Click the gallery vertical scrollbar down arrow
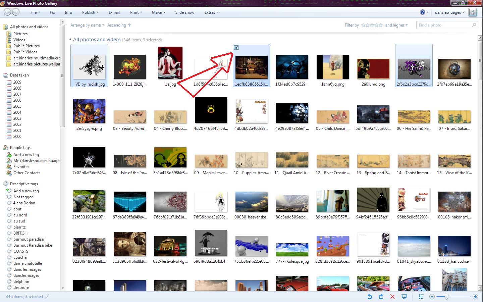Viewport: 483px width, 302px height. (480, 288)
